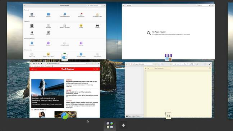The height and width of the screenshot is (131, 233).
Task: Open the sidebar three-dot menu in Code
Action: click(142, 116)
